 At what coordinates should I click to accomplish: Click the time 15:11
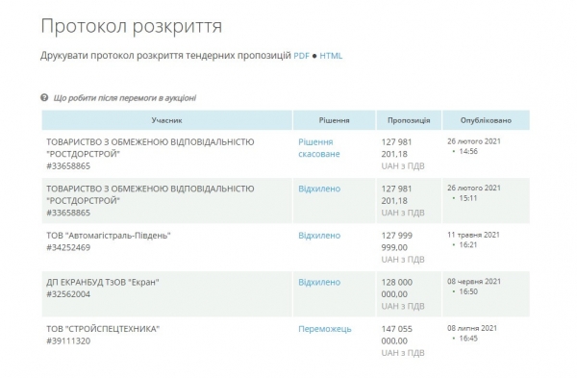tap(468, 198)
